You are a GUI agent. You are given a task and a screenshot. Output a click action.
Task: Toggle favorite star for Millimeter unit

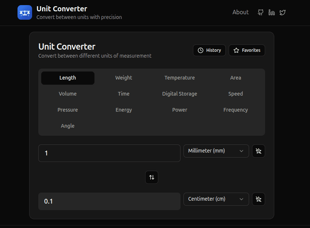pos(259,151)
